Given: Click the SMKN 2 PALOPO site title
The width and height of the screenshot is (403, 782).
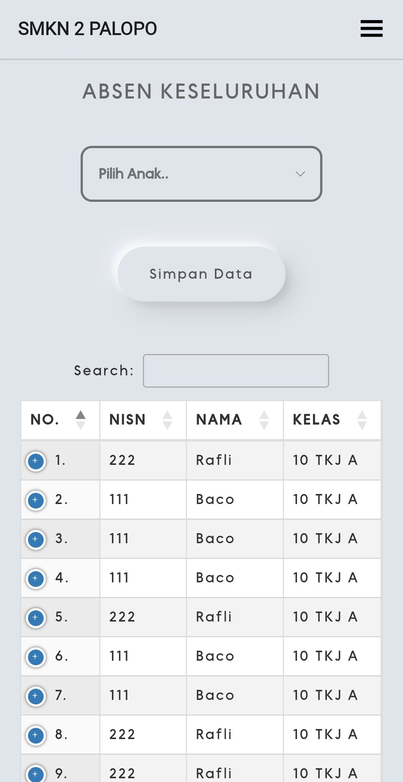Looking at the screenshot, I should click(88, 29).
